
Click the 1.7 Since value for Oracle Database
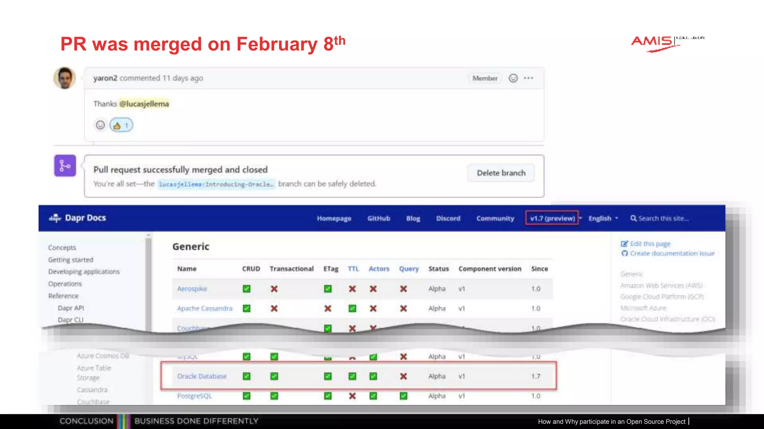(x=536, y=376)
